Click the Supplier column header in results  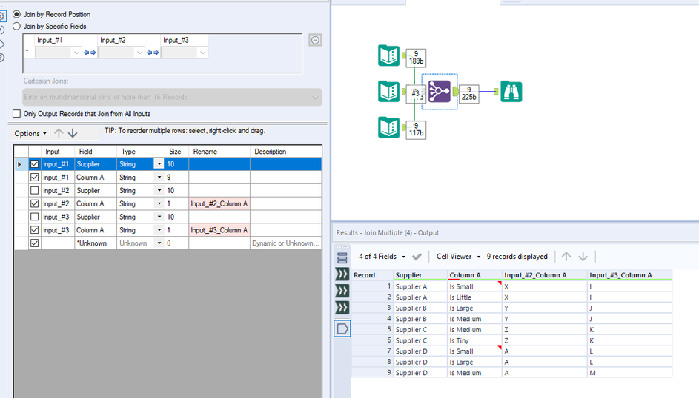click(409, 275)
